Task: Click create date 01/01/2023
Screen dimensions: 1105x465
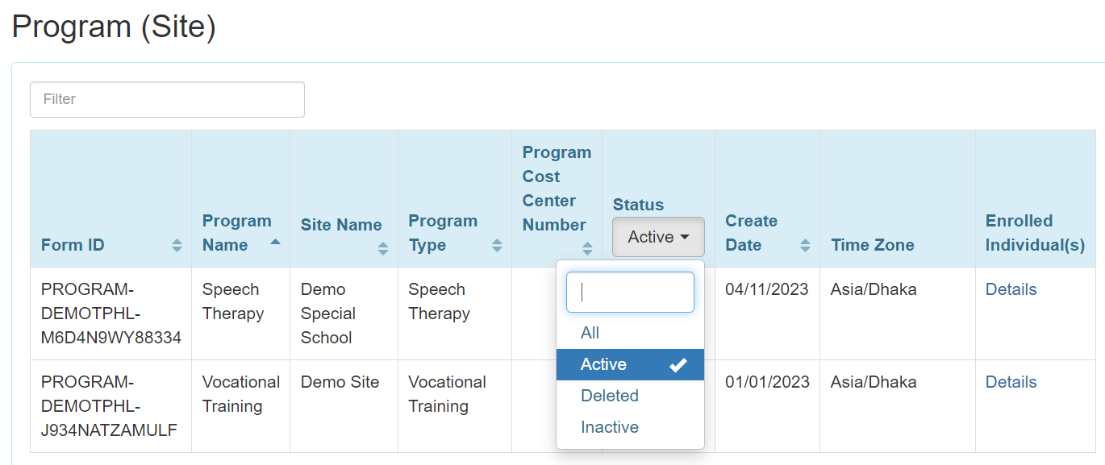Action: tap(767, 382)
